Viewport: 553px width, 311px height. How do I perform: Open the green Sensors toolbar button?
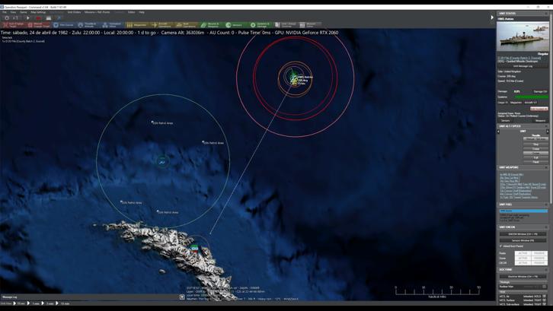[x=235, y=25]
